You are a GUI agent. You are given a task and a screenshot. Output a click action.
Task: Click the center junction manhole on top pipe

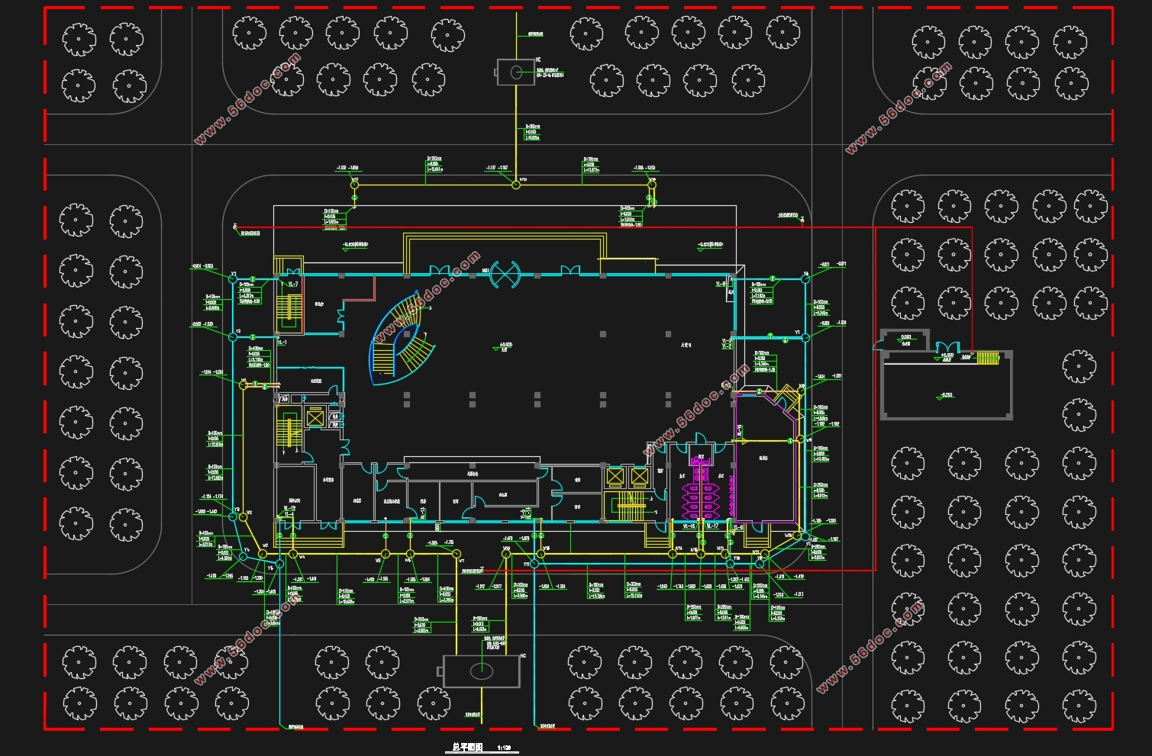point(515,184)
